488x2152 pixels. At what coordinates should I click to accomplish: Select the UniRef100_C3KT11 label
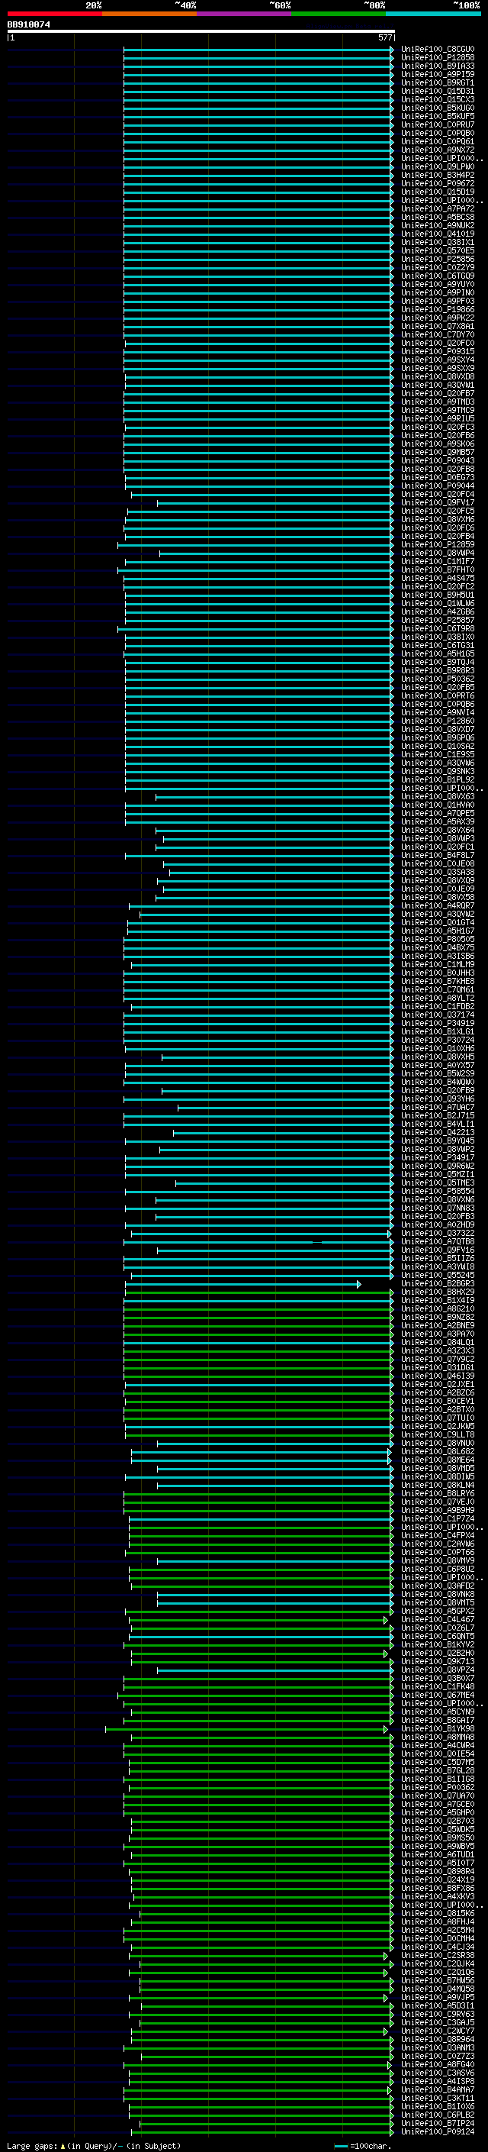click(x=437, y=2098)
